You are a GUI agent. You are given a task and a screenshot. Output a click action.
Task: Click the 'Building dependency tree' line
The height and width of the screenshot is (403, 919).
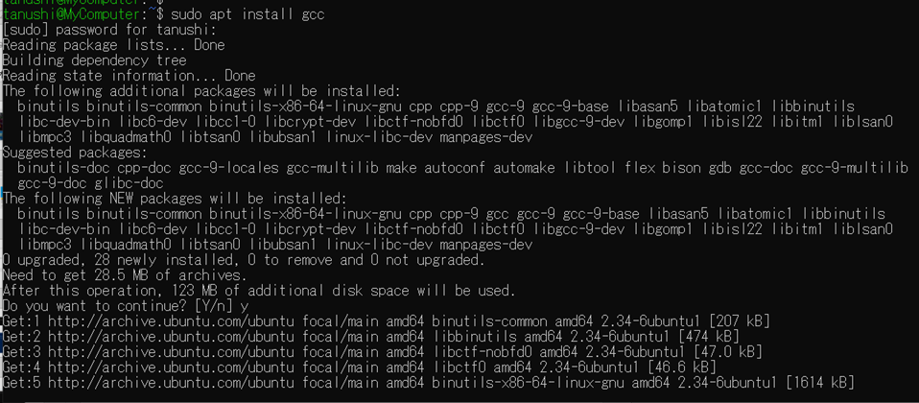pos(94,60)
